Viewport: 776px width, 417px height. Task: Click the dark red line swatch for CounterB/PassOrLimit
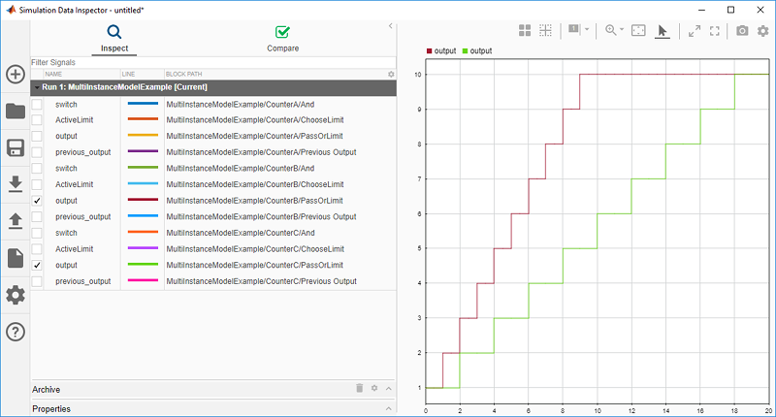coord(143,200)
